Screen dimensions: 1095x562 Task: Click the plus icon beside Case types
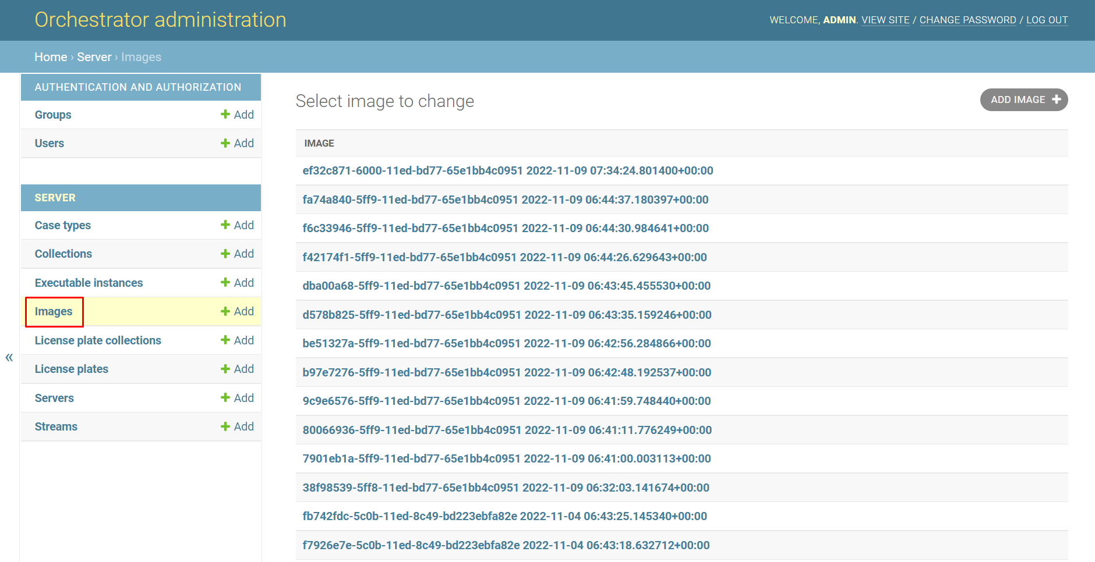coord(225,225)
